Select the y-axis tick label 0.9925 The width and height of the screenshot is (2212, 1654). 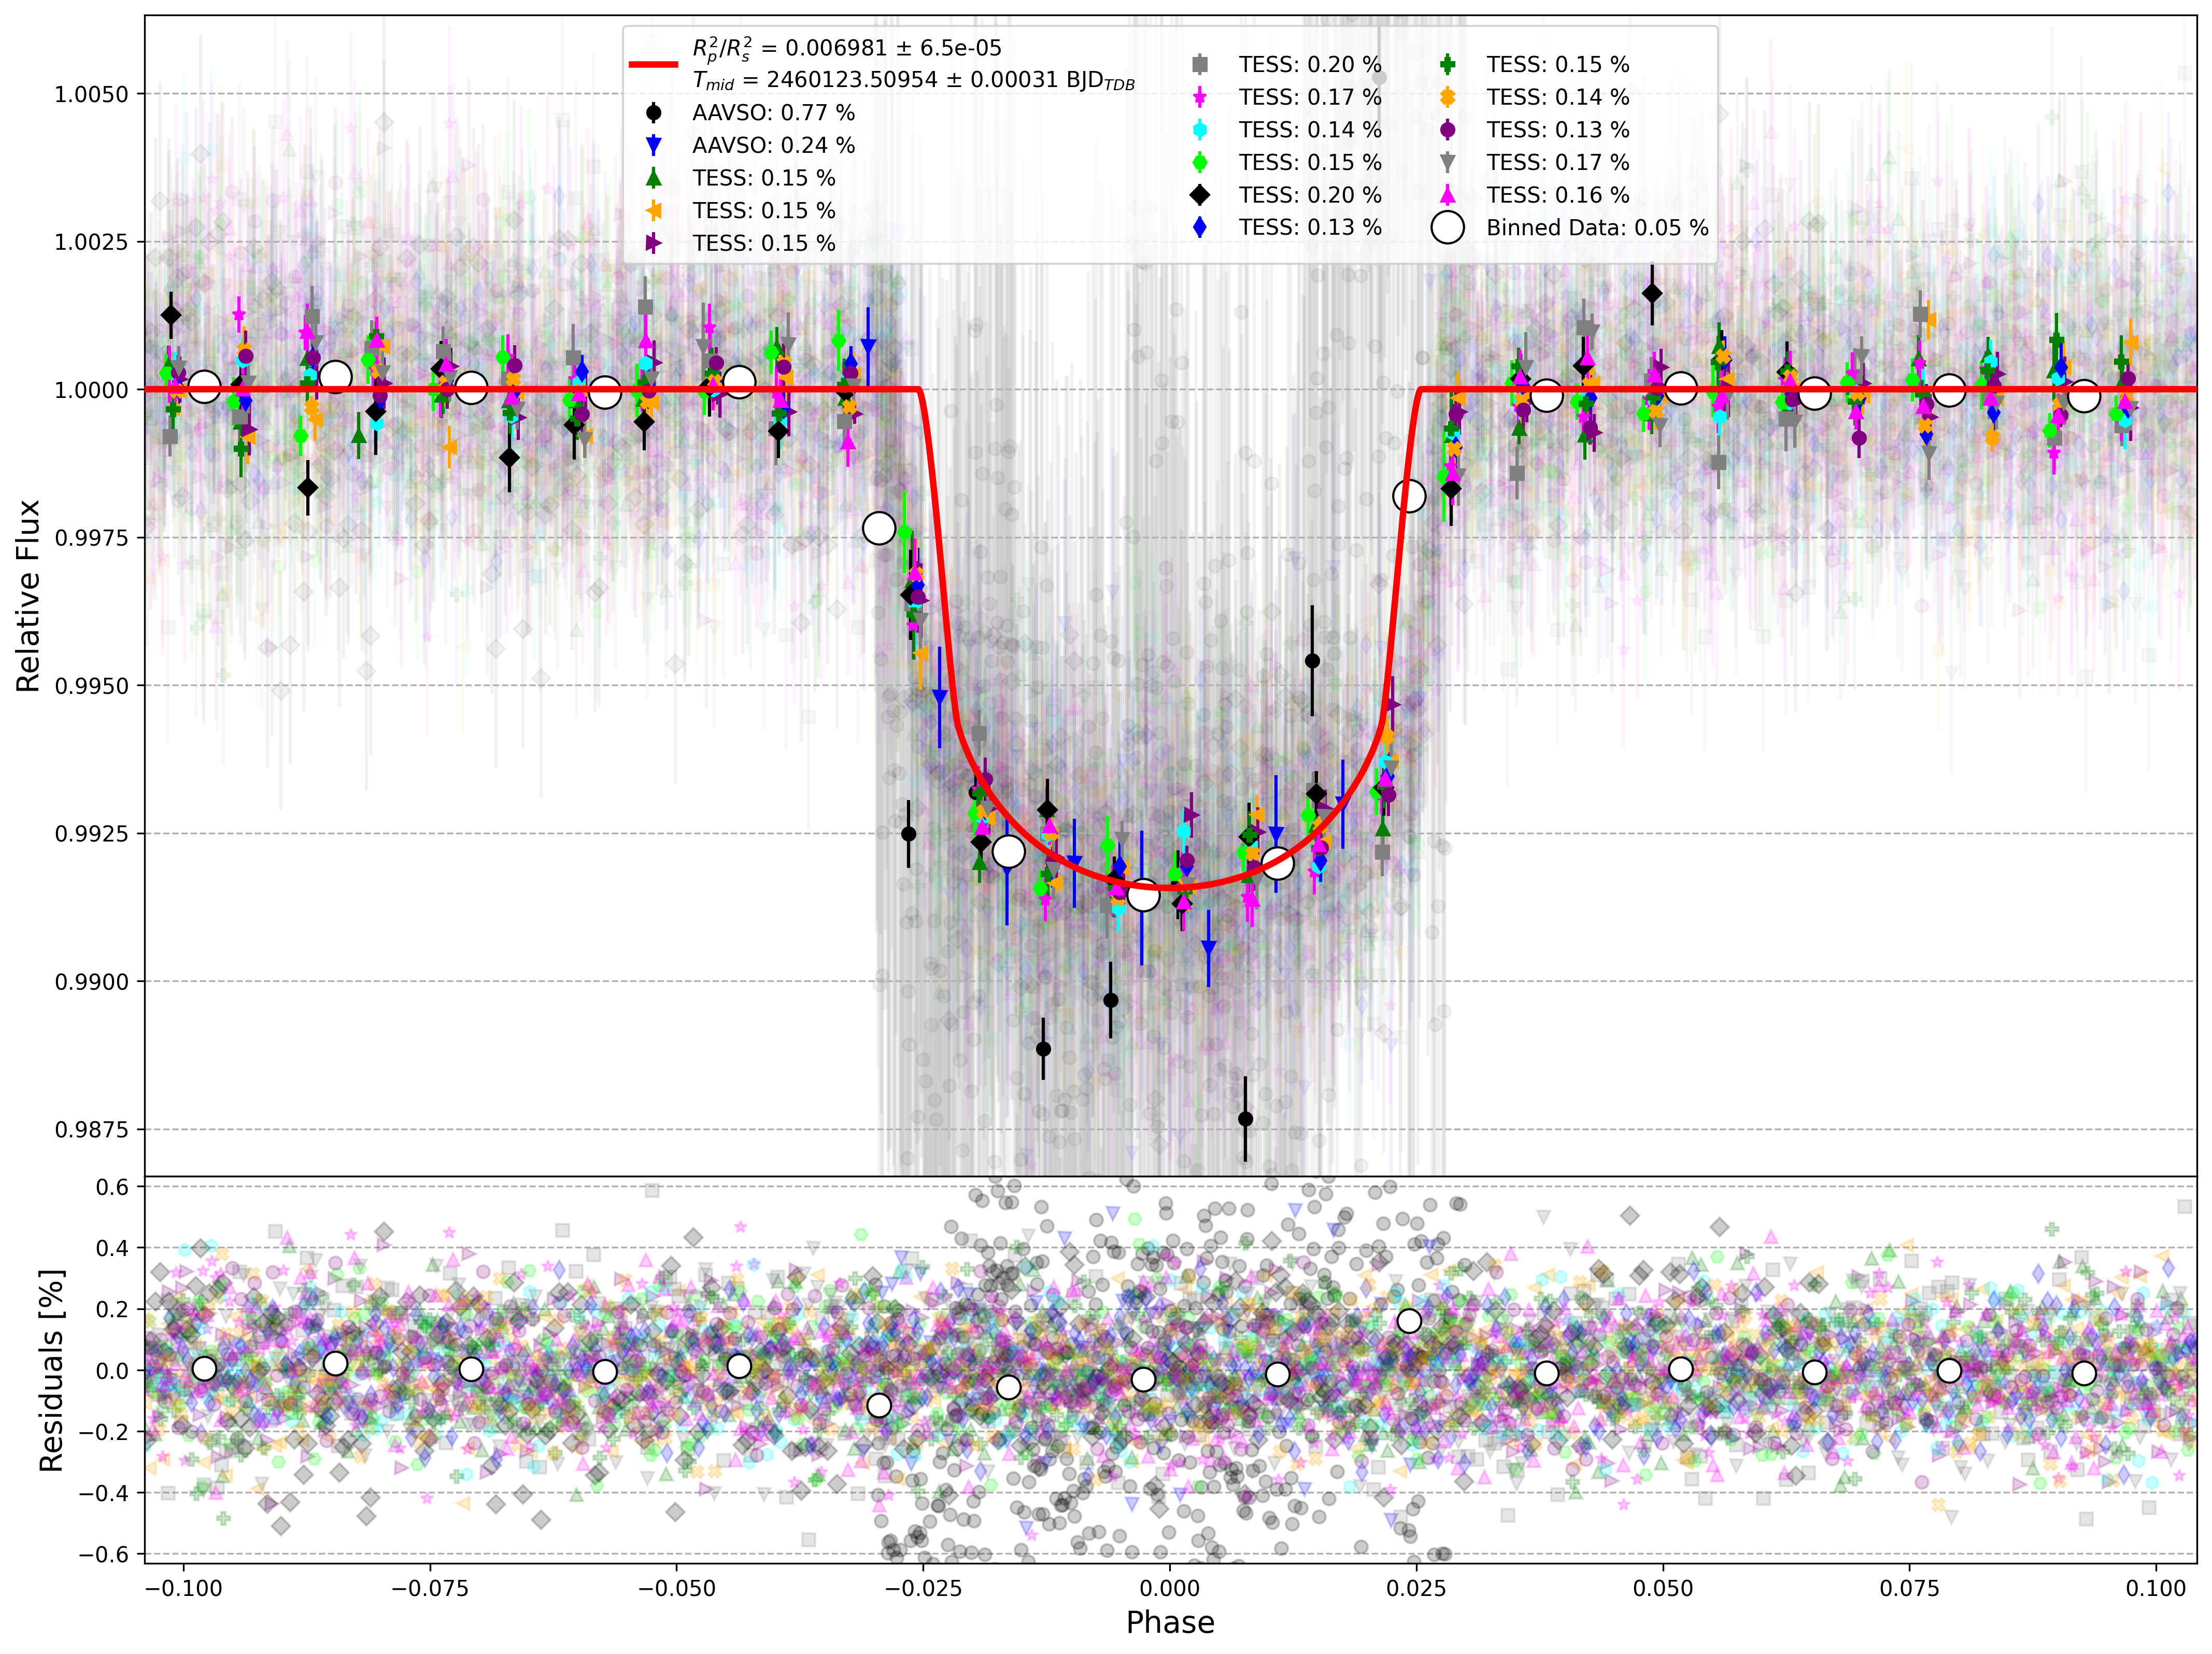click(x=92, y=835)
